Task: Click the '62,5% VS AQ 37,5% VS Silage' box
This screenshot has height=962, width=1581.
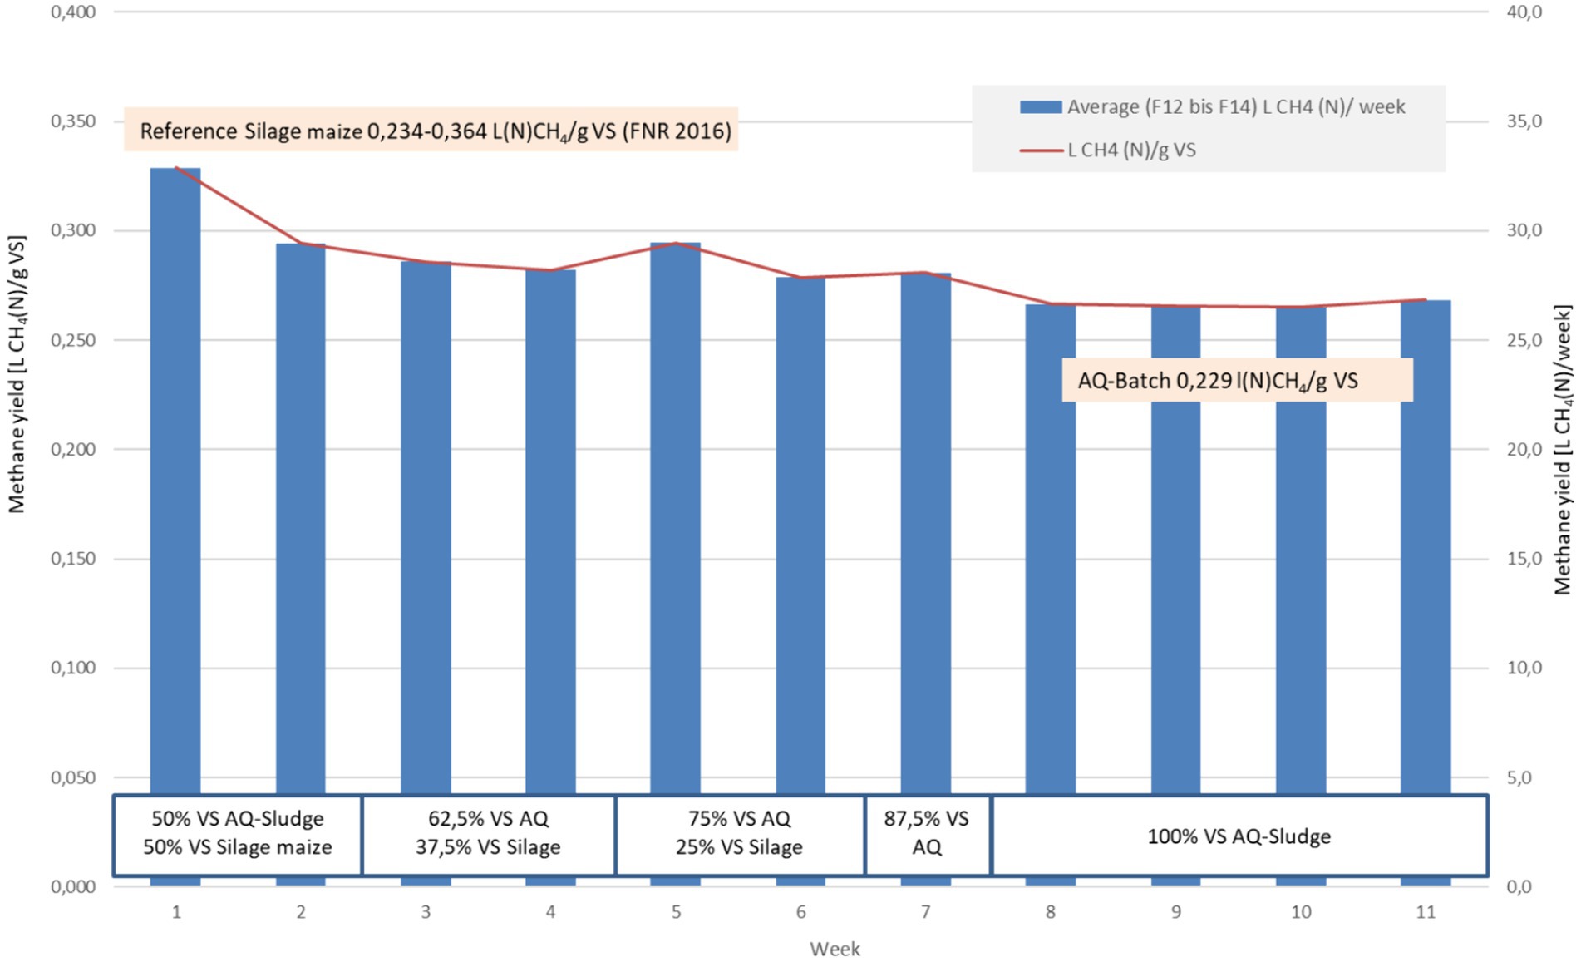Action: point(489,835)
